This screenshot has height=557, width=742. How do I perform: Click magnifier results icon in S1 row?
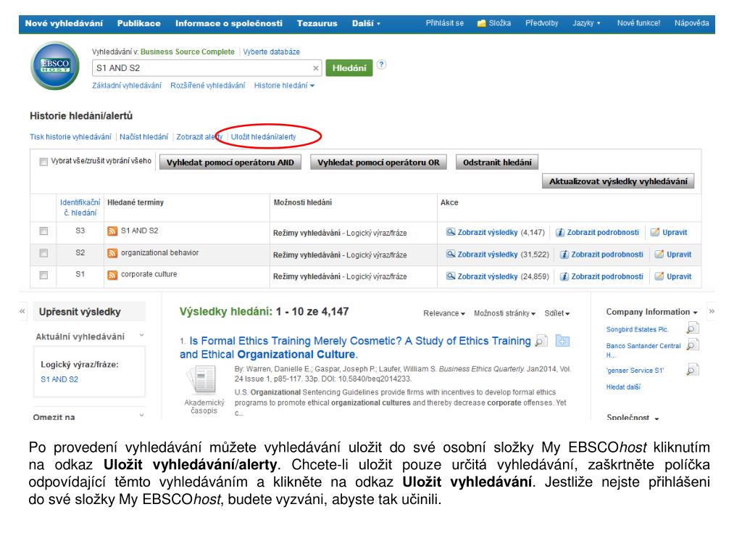(x=451, y=276)
